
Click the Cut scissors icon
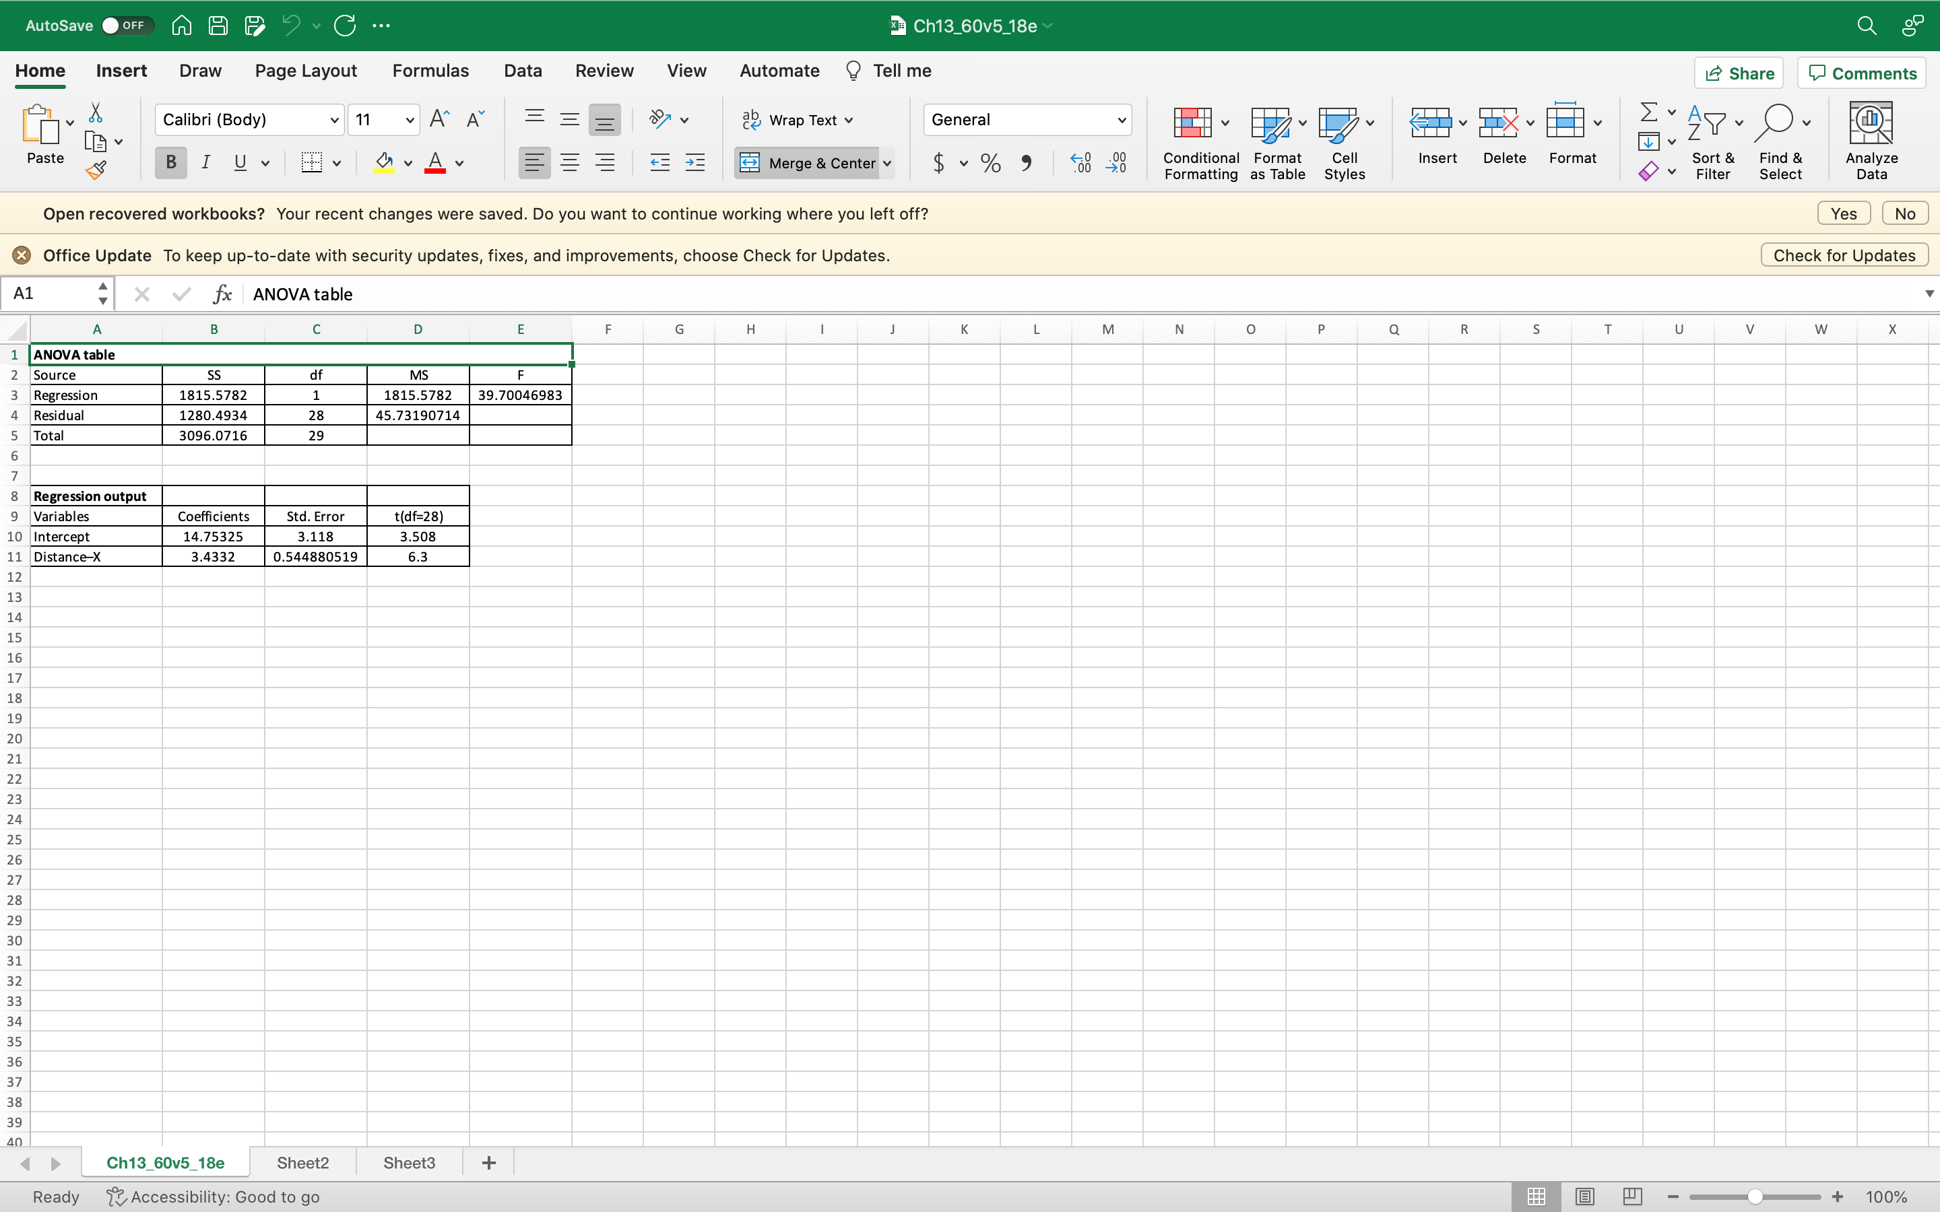[x=96, y=112]
